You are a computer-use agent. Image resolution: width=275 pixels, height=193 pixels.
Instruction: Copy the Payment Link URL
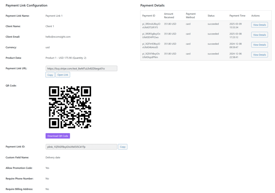pyautogui.click(x=50, y=75)
